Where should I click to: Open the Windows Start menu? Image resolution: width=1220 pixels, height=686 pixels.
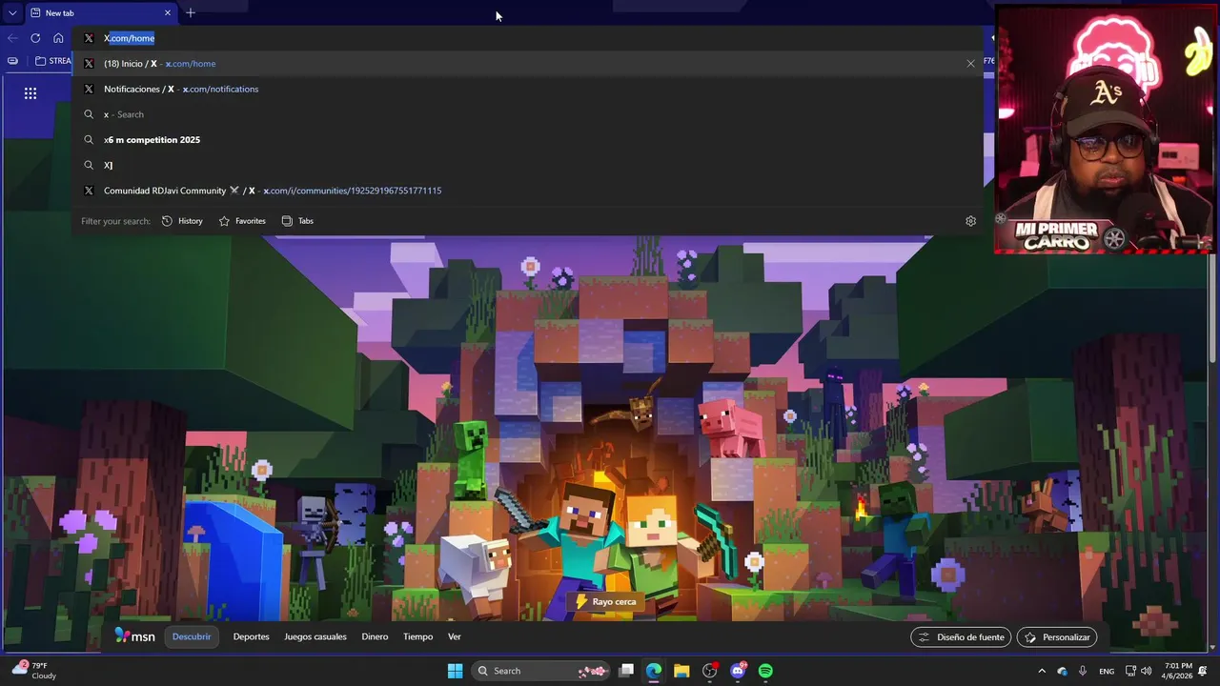tap(455, 671)
